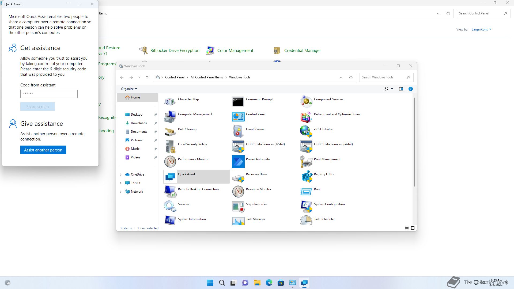The image size is (514, 289).
Task: Open Control Panel address bar history dropdown
Action: tap(438, 13)
